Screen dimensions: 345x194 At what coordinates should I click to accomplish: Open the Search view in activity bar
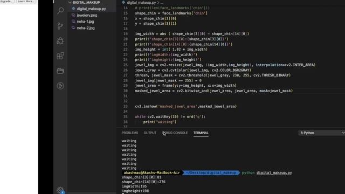[x=60, y=11]
